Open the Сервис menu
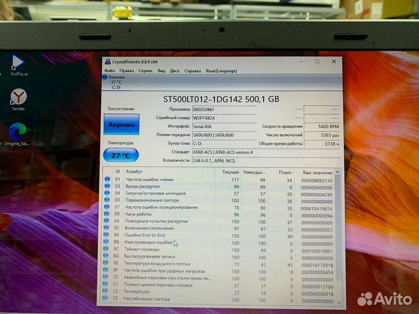 [x=146, y=71]
